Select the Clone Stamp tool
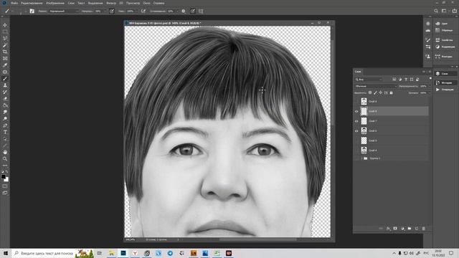This screenshot has width=459, height=258. pyautogui.click(x=5, y=85)
